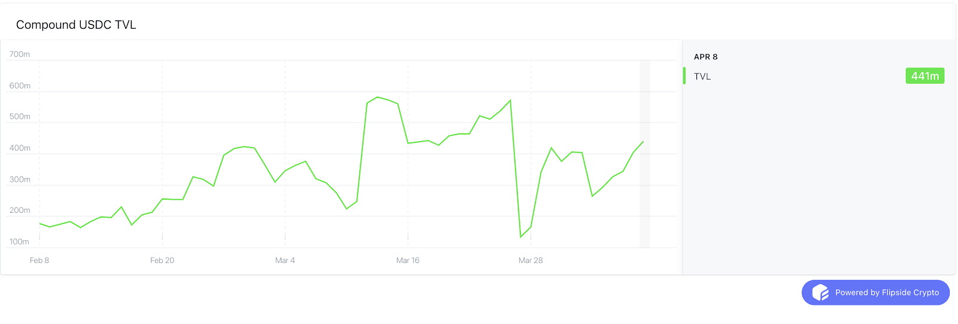
Task: Click the Mar 16 x-axis label
Action: click(408, 260)
